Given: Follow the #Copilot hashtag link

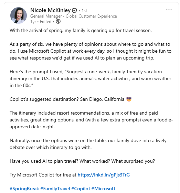Looking at the screenshot, I should [81, 189].
